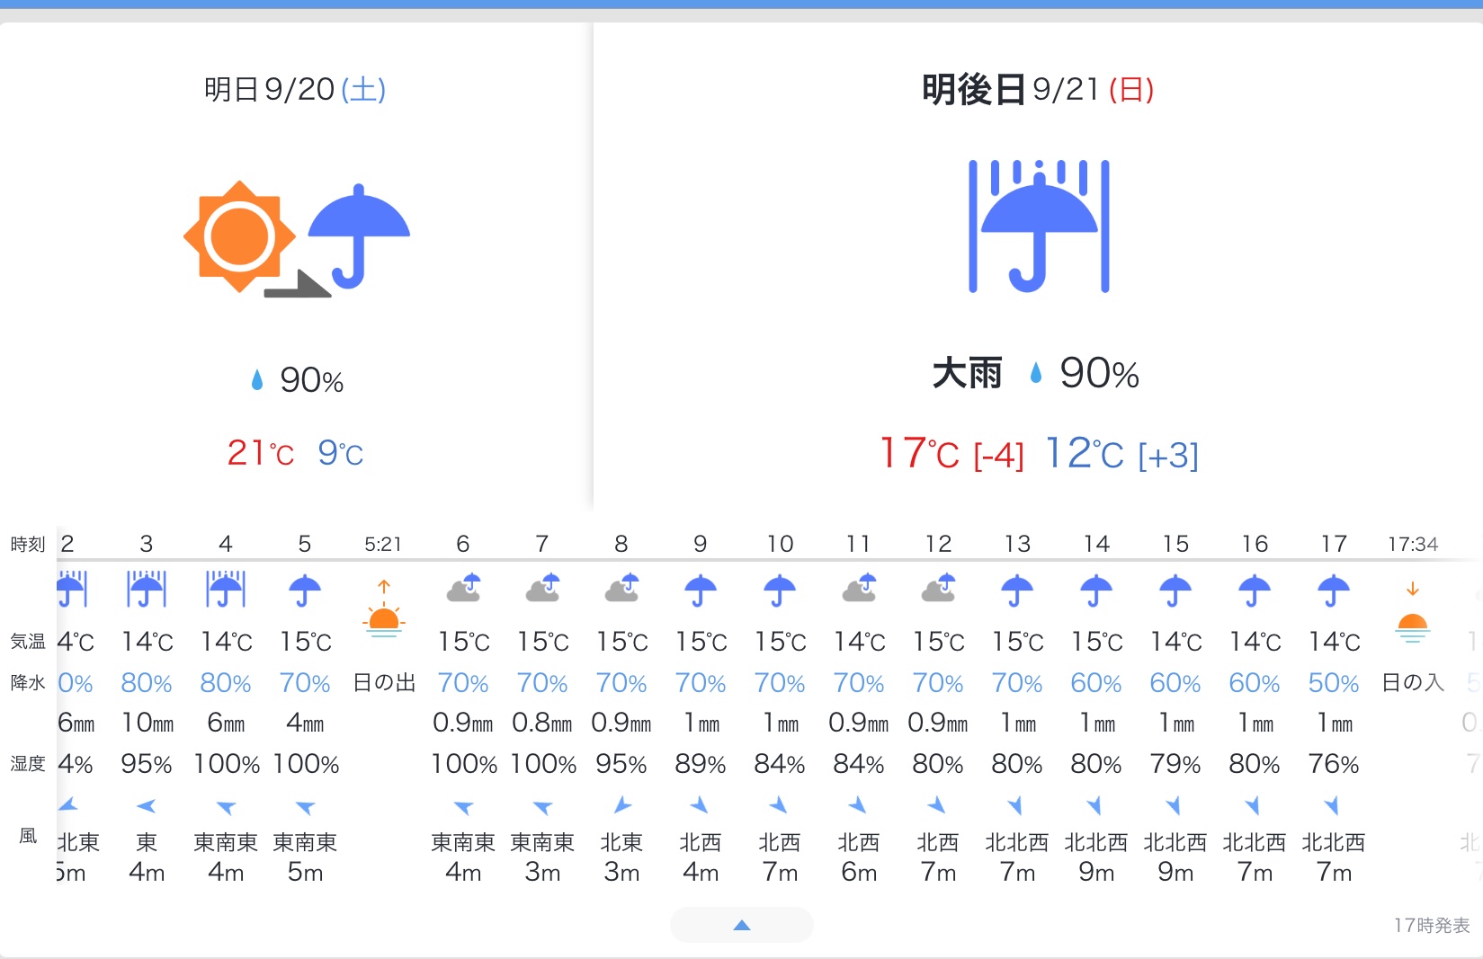
Task: Click the 大雨 weather label
Action: coord(967,373)
